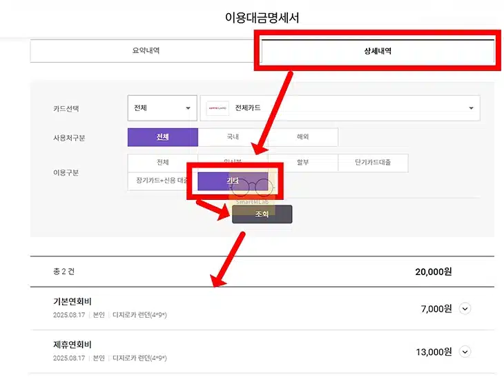Choose the 일시불 usage type

pyautogui.click(x=233, y=161)
